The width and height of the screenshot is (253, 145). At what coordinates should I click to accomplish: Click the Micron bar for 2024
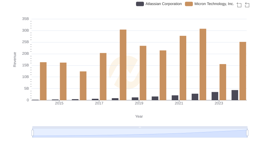tap(243, 71)
